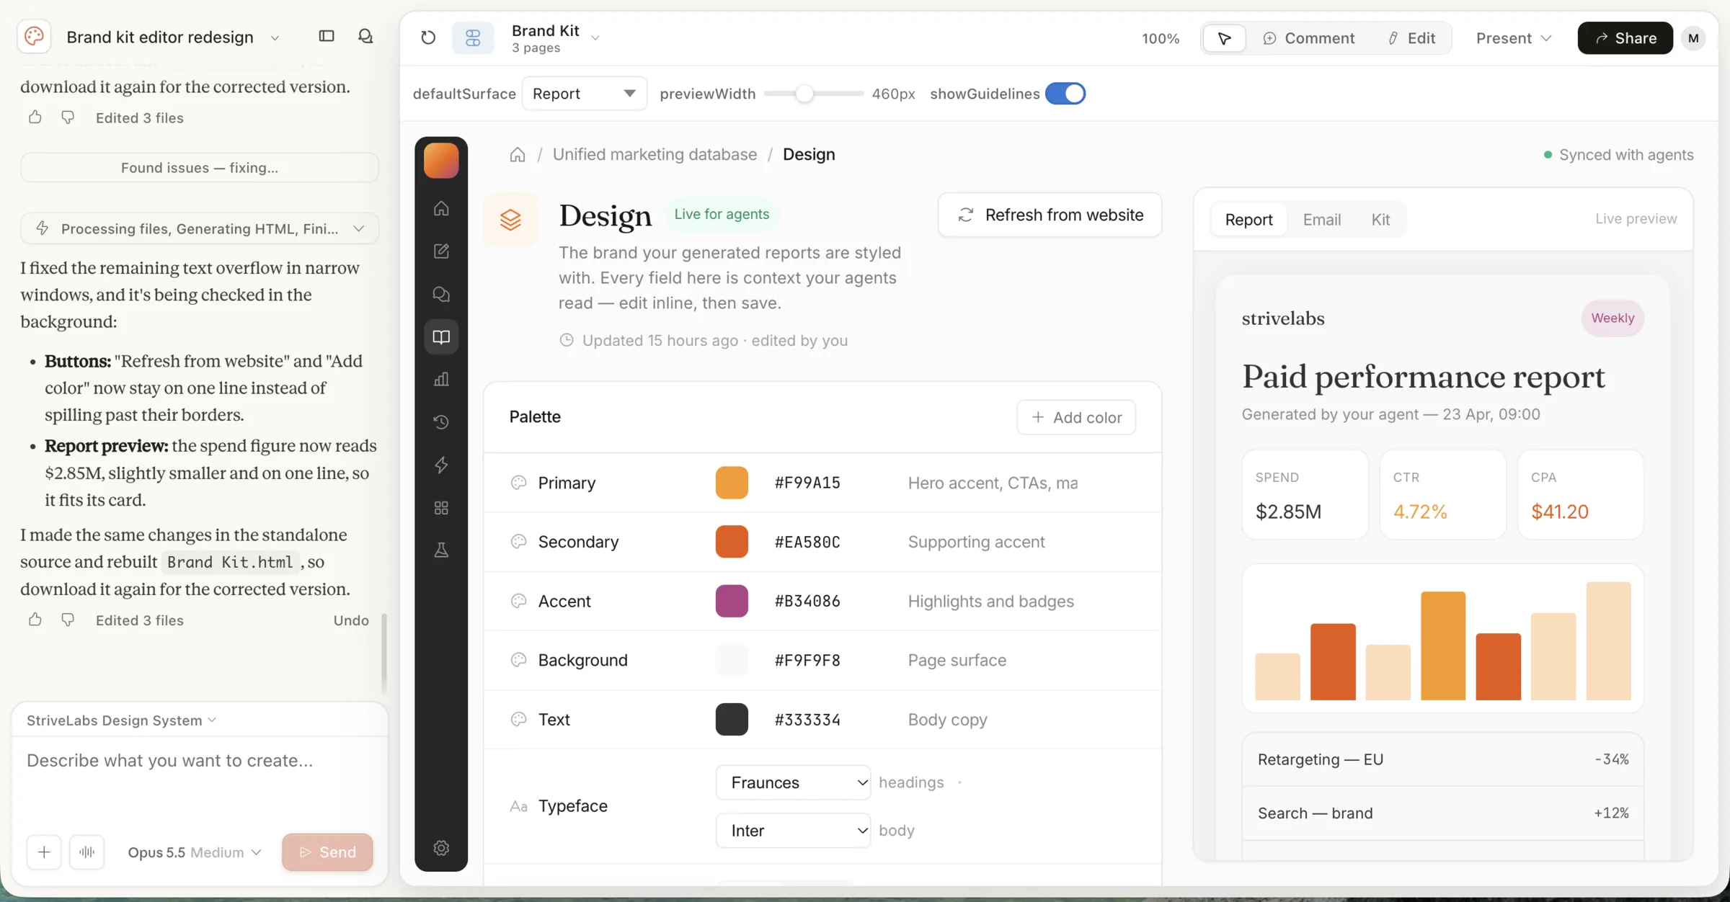1730x902 pixels.
Task: Click Undo under the last response
Action: (351, 620)
